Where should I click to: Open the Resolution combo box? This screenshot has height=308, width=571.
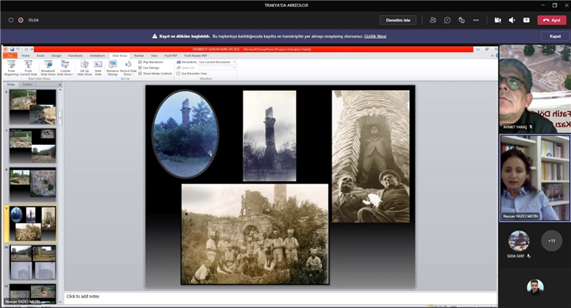click(217, 63)
